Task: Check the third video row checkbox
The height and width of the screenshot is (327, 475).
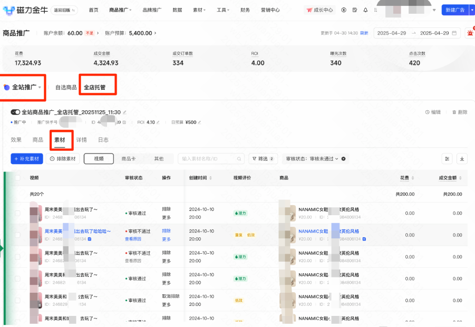Action: pos(17,257)
